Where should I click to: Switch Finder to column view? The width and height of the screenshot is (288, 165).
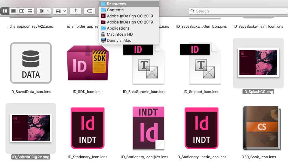pos(22,11)
